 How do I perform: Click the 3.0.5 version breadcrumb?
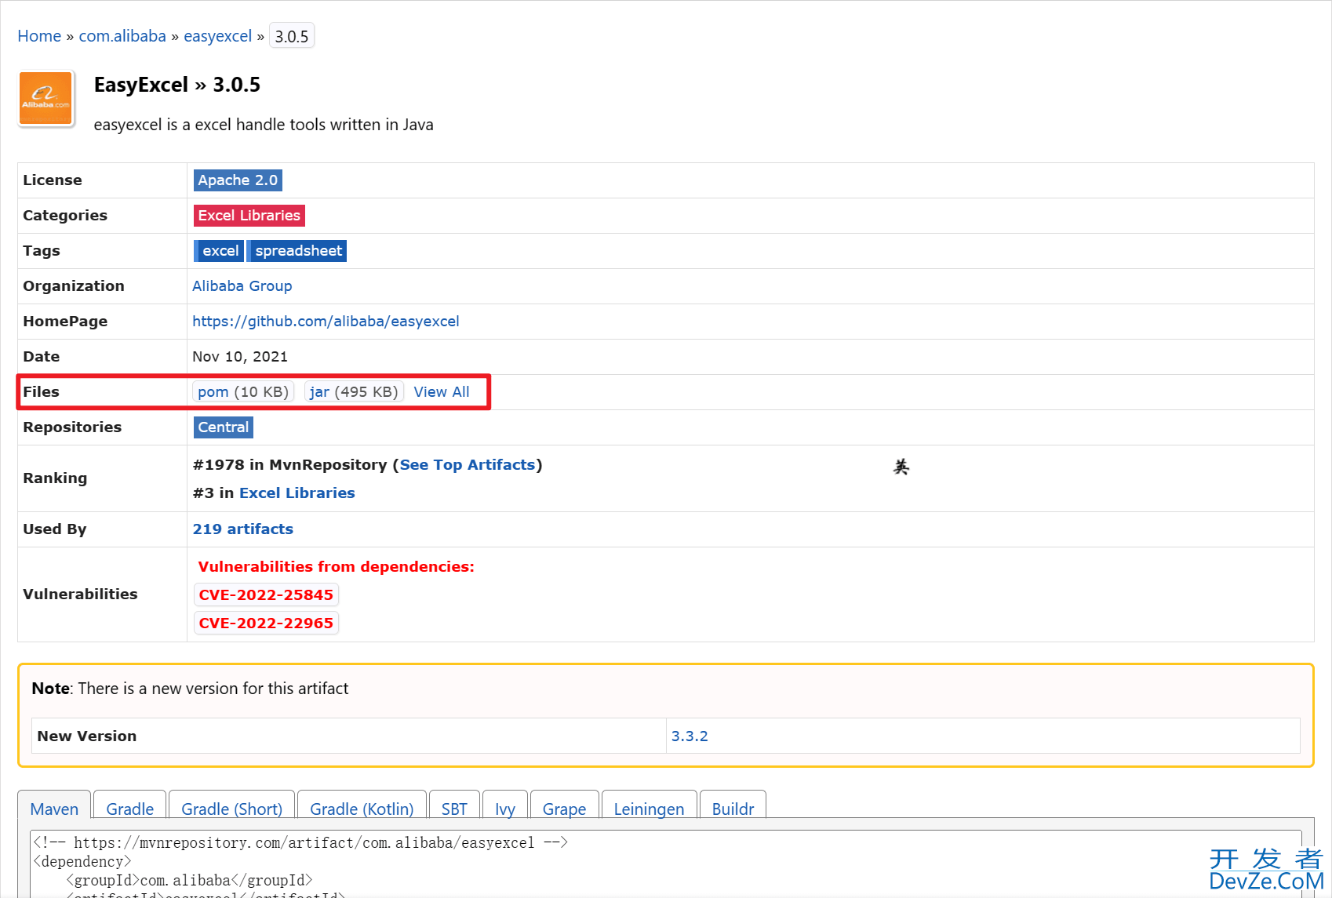292,36
